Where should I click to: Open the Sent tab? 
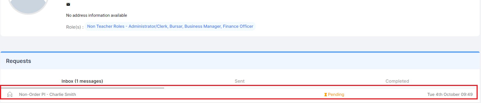tap(239, 81)
